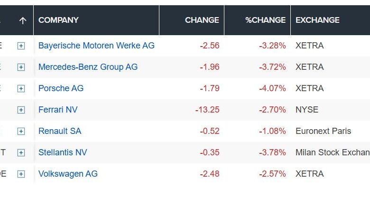
Task: Click plus icon beside Renault SA
Action: [21, 132]
